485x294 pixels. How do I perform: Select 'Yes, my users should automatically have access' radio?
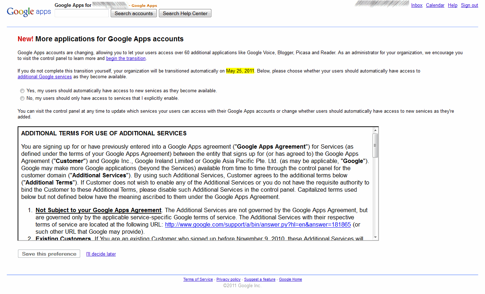click(22, 91)
